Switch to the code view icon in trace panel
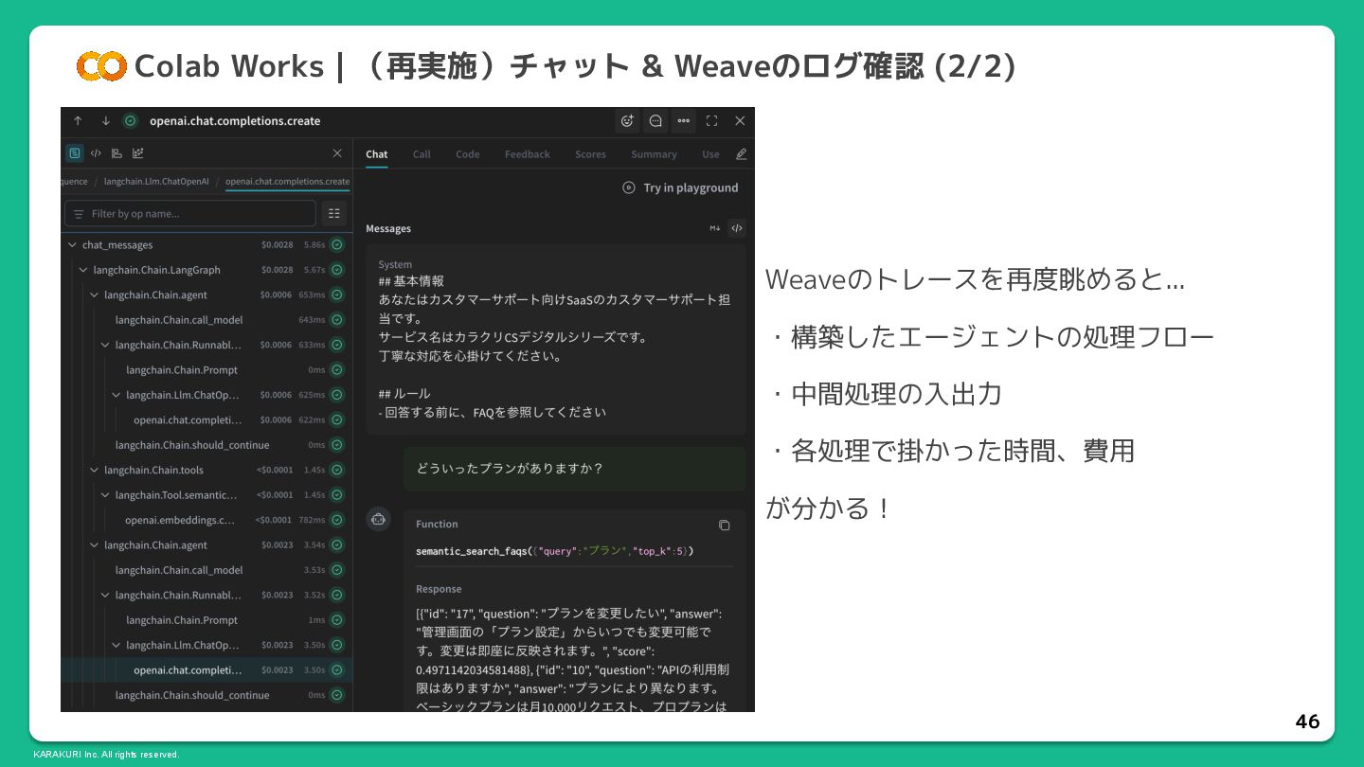The image size is (1364, 767). (96, 153)
